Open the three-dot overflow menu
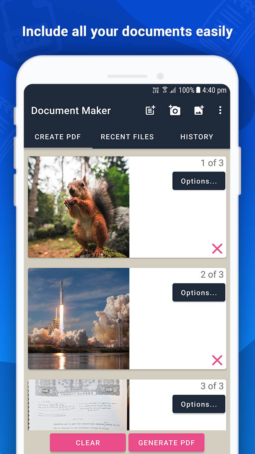 [220, 110]
